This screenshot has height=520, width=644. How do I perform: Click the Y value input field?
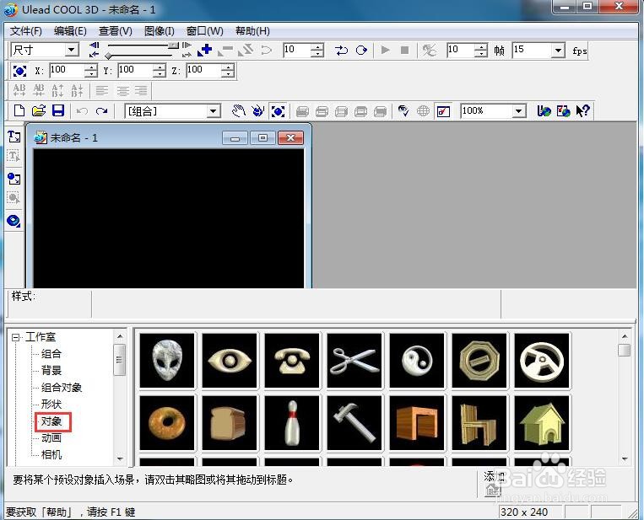(x=137, y=71)
